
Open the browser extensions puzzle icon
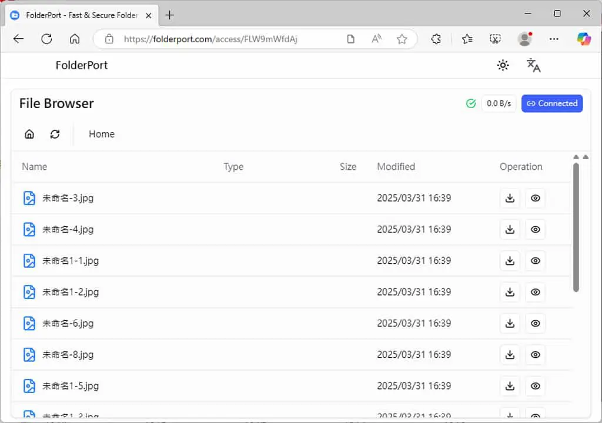click(436, 39)
